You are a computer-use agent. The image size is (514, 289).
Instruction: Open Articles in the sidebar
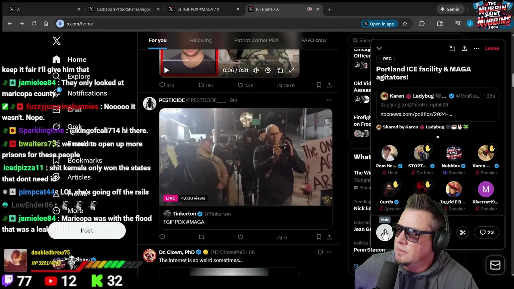click(x=71, y=177)
